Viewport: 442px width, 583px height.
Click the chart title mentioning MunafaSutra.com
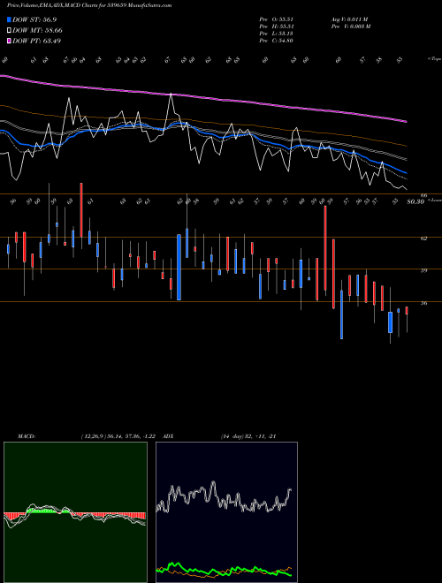tap(89, 5)
